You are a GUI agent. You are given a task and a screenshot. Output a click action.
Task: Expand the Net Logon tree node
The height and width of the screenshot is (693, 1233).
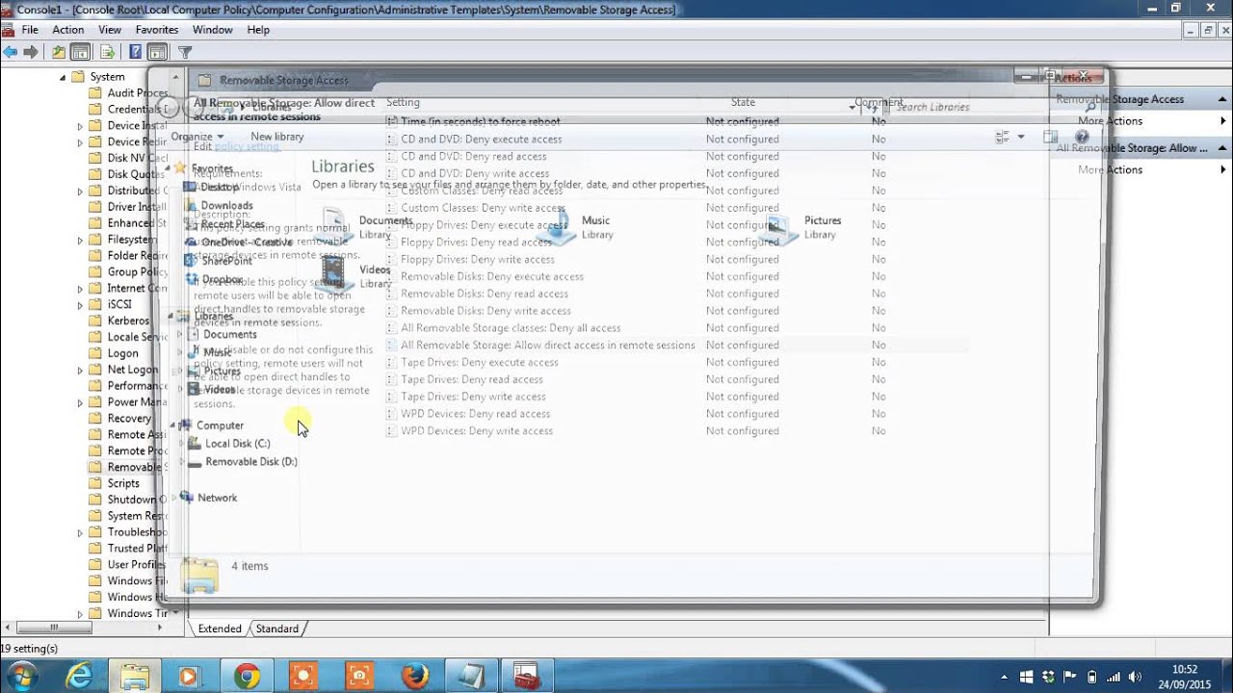[80, 370]
